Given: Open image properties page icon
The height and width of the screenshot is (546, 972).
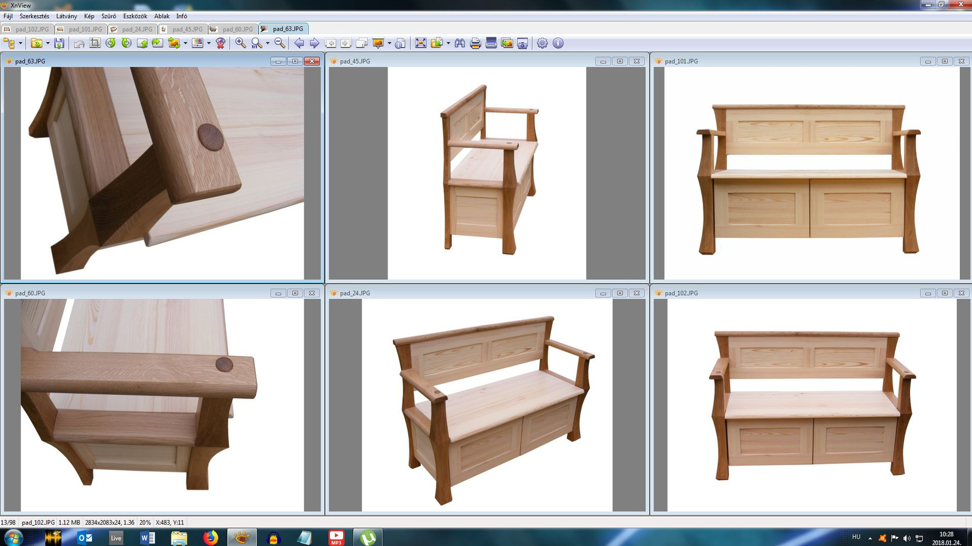Looking at the screenshot, I should pyautogui.click(x=400, y=43).
